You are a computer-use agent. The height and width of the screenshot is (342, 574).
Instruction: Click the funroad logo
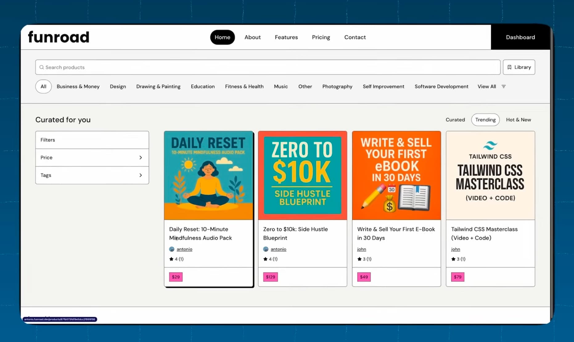(x=59, y=37)
